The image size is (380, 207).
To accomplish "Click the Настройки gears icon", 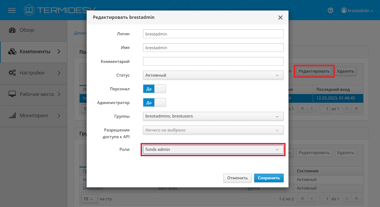I will (x=12, y=73).
